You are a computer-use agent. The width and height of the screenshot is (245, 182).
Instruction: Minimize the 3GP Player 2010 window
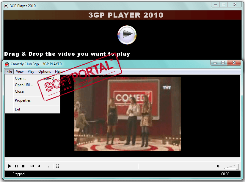pos(216,5)
